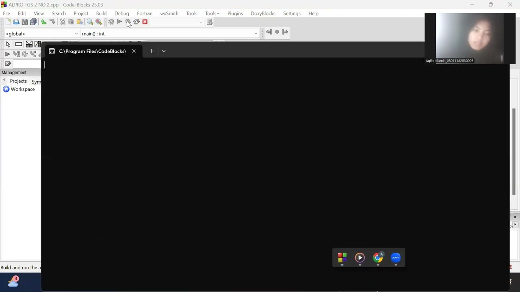Open the File menu

6,13
